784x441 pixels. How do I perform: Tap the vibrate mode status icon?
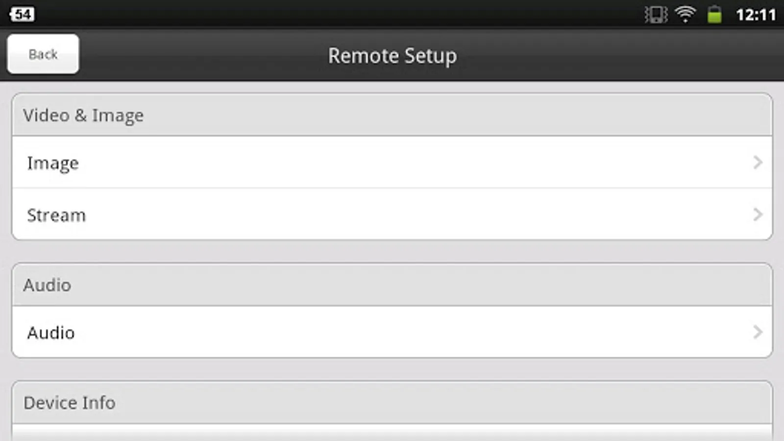click(656, 15)
